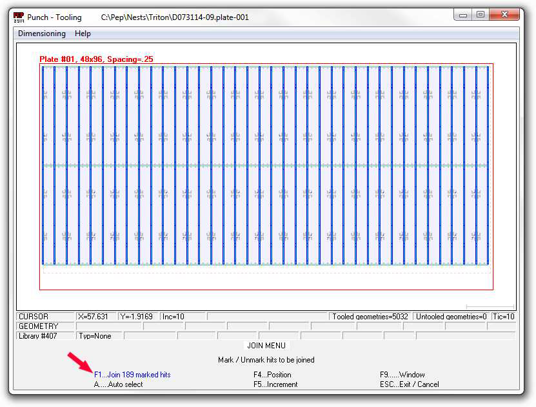The height and width of the screenshot is (407, 536).
Task: Choose A Auto select option
Action: point(119,384)
